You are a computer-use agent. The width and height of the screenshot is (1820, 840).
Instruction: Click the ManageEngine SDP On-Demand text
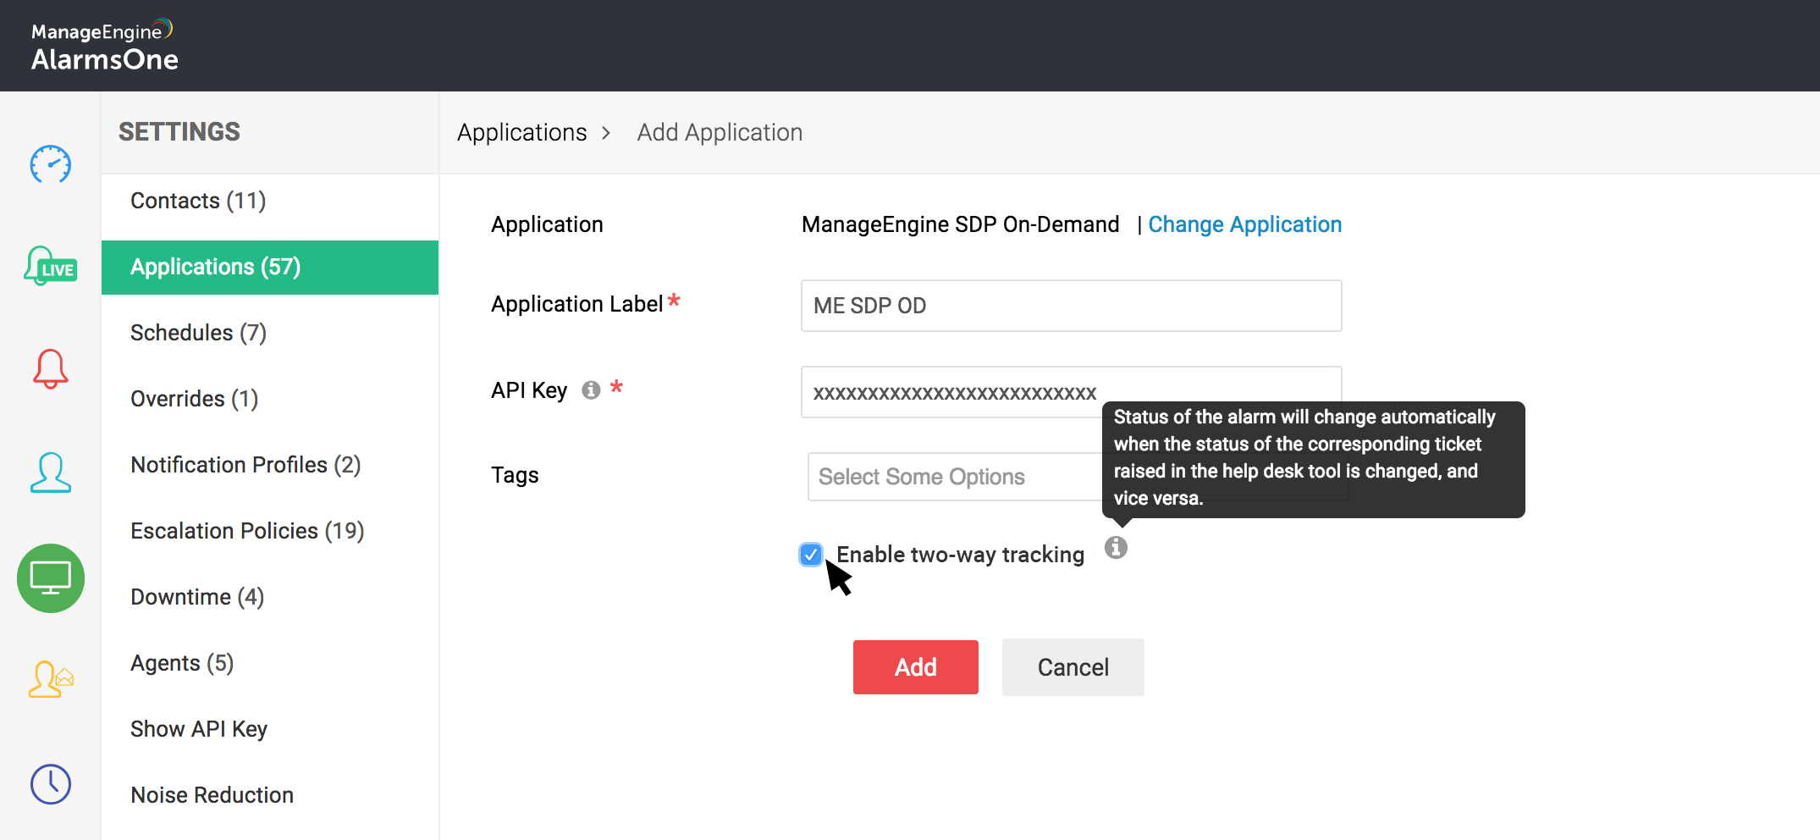click(x=961, y=224)
